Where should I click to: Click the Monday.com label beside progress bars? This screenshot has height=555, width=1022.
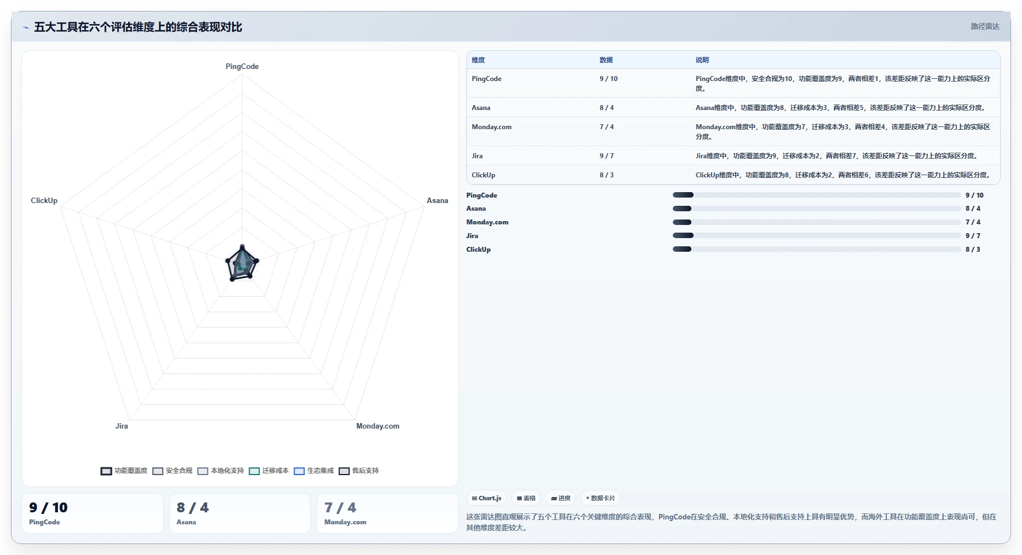487,222
